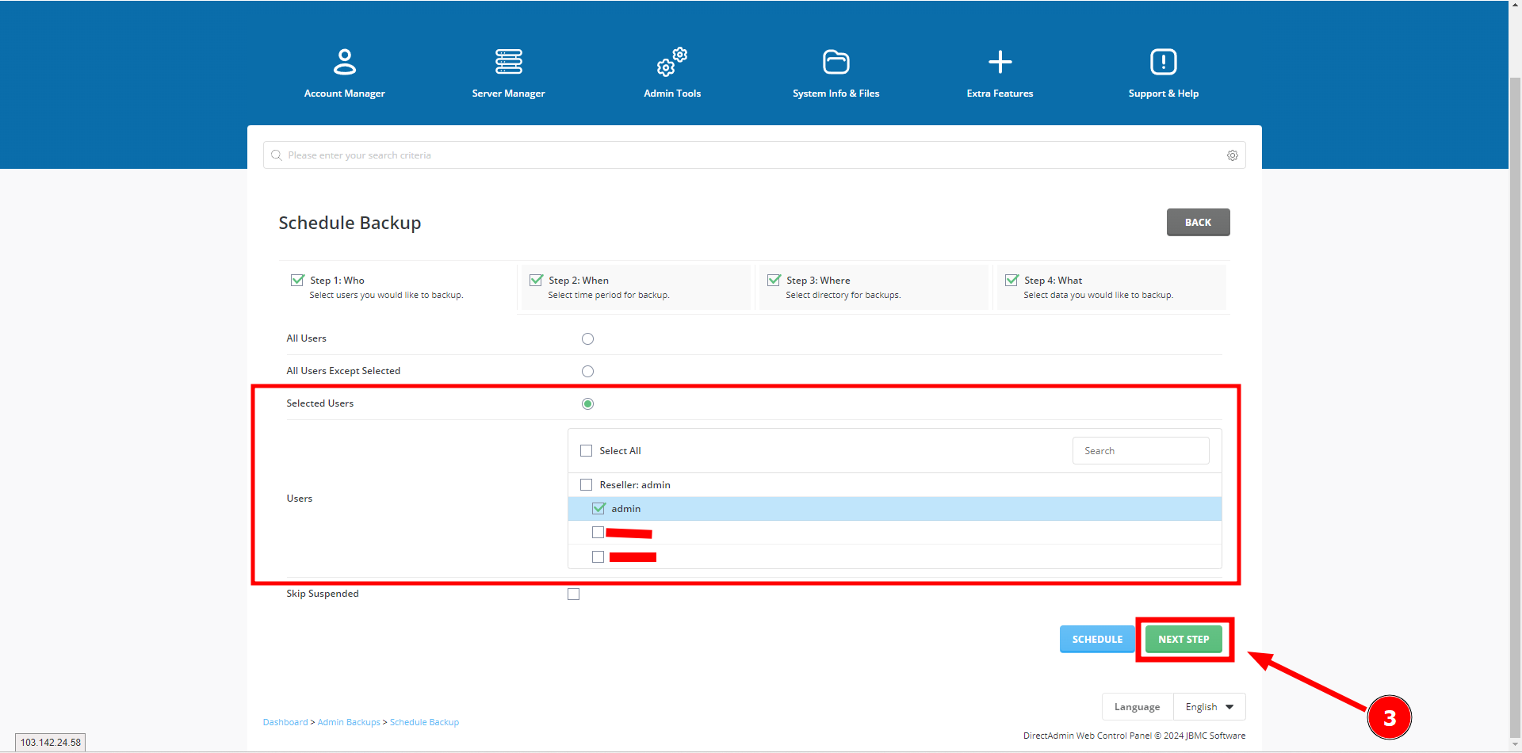
Task: Focus the users Search field
Action: (1141, 451)
